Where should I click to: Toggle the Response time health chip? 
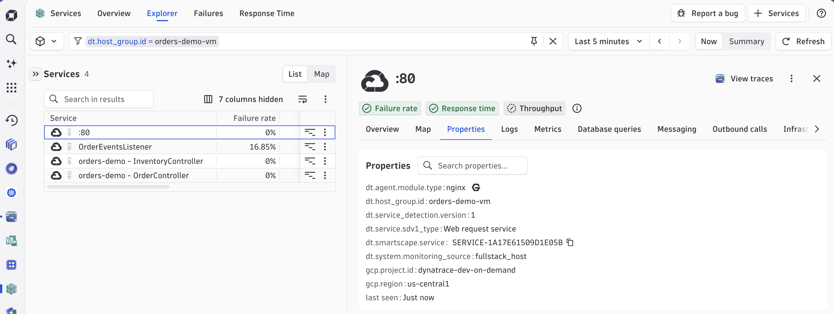pyautogui.click(x=462, y=108)
